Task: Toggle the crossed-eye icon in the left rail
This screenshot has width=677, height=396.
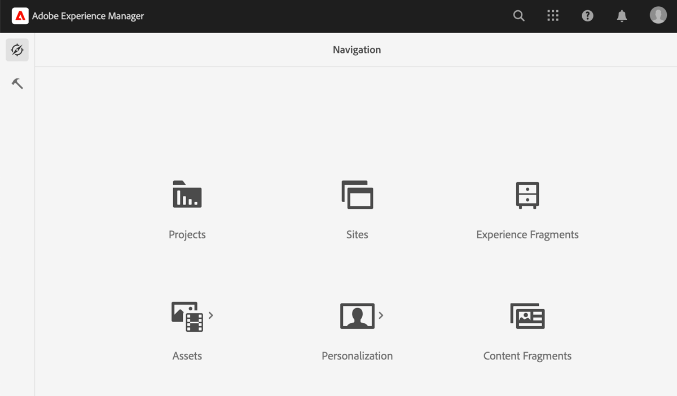Action: coord(17,50)
